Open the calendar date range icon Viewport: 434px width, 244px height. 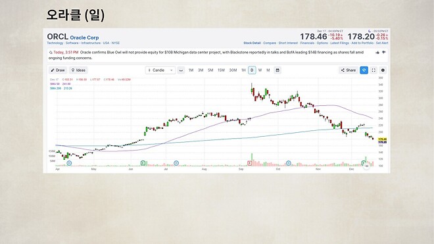pyautogui.click(x=277, y=70)
